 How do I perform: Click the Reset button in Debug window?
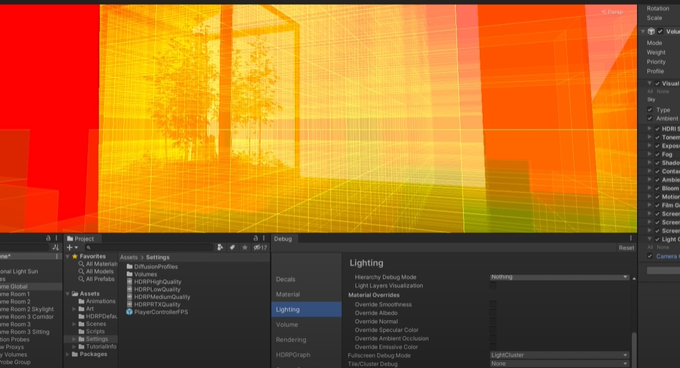coord(626,247)
